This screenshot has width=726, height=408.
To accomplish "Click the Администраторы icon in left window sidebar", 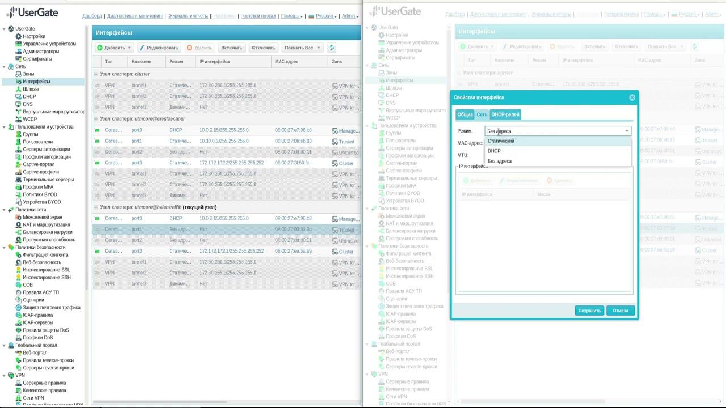I will [19, 52].
